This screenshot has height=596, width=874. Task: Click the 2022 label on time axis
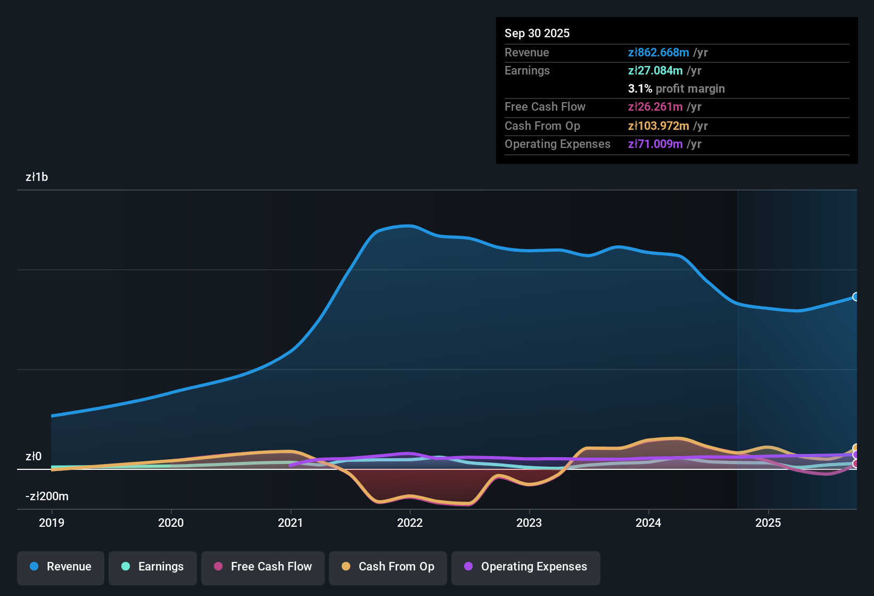click(410, 523)
